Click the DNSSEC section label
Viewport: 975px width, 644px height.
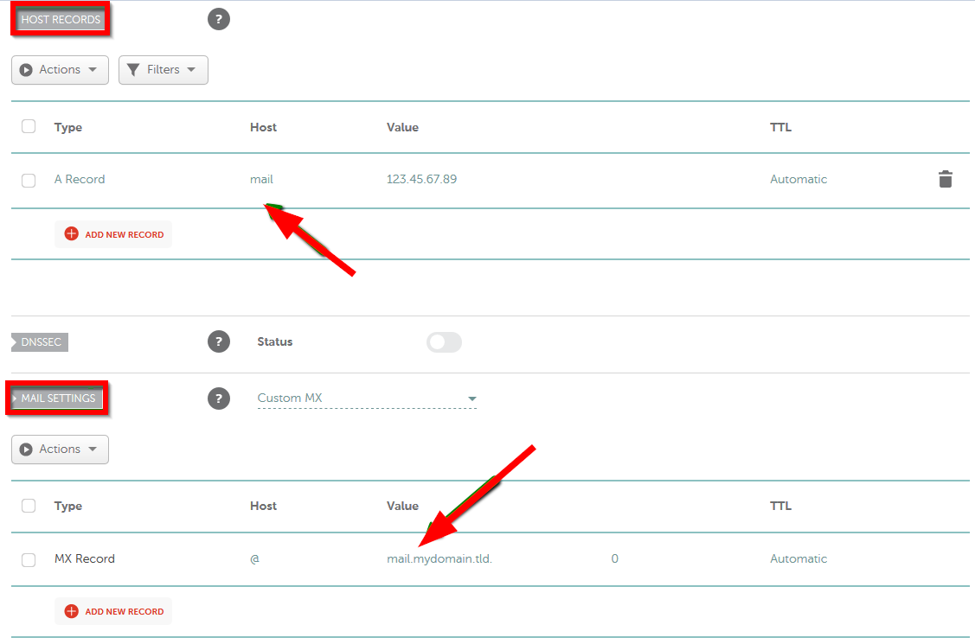(41, 342)
